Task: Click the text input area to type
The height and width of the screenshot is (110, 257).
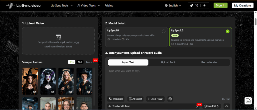Action: (169, 82)
